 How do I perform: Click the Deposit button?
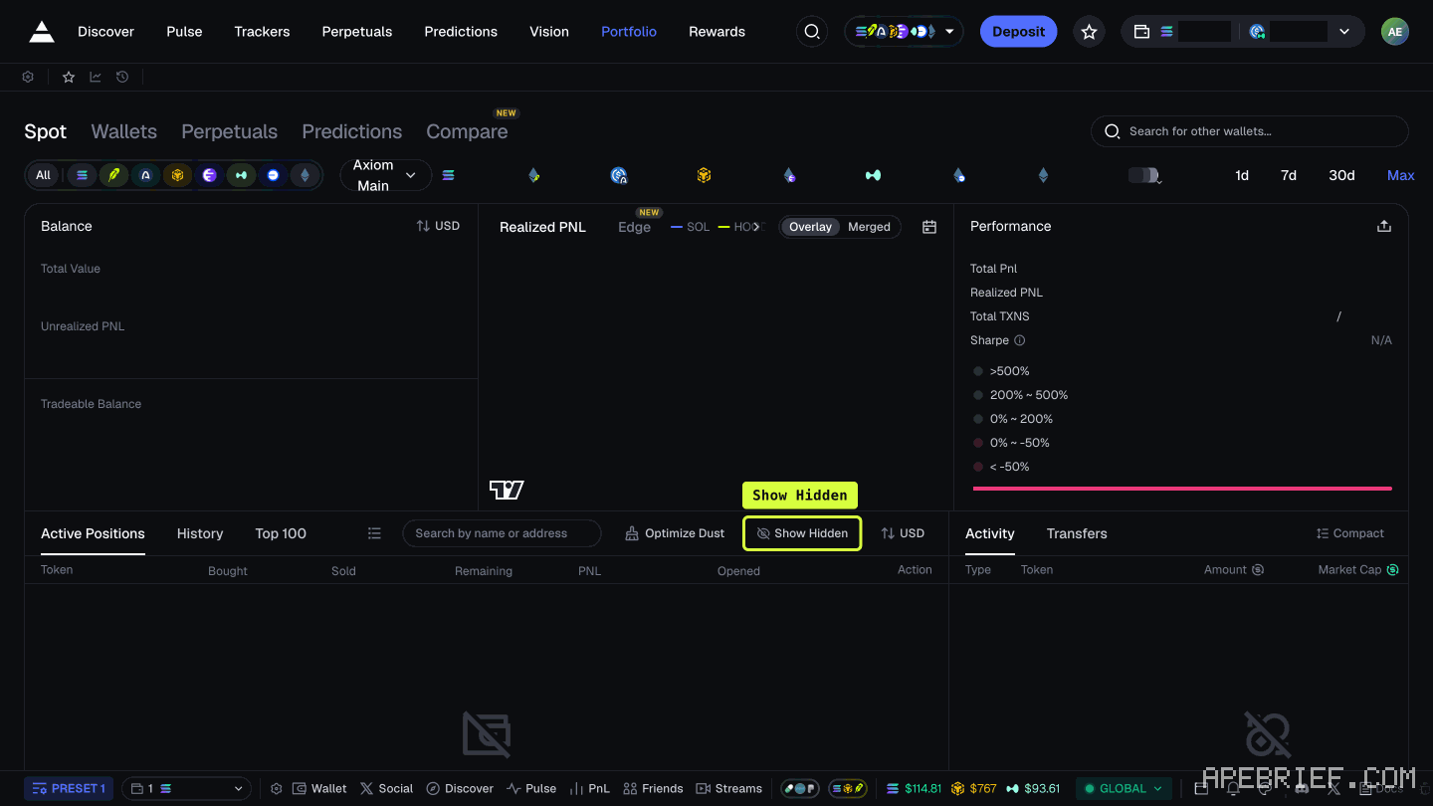(x=1018, y=32)
